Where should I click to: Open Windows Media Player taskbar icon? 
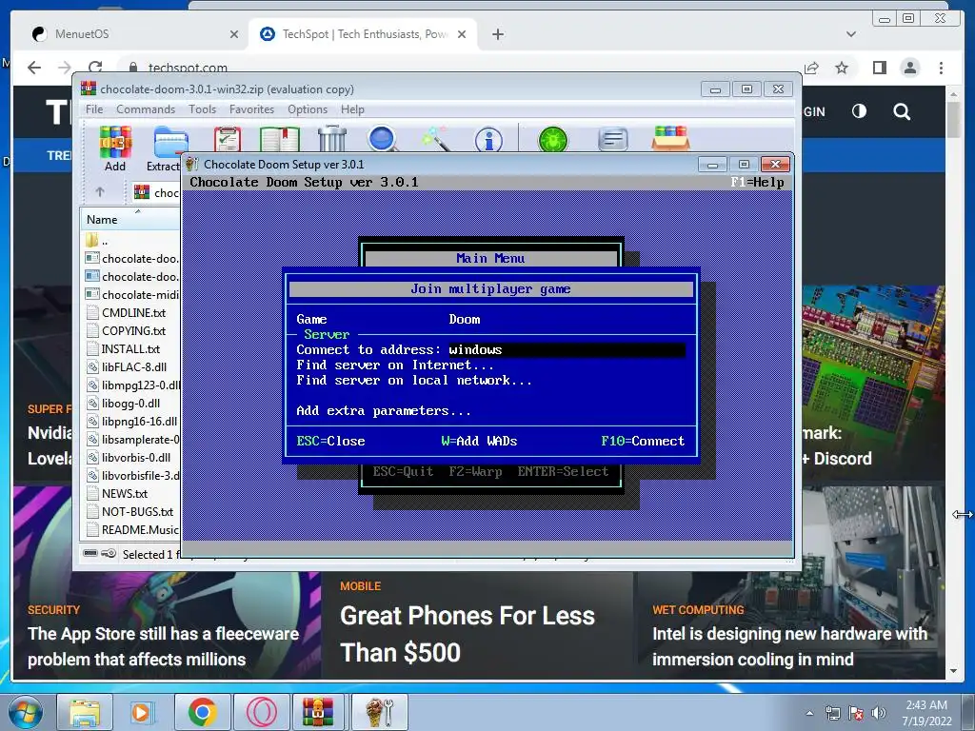pos(141,712)
